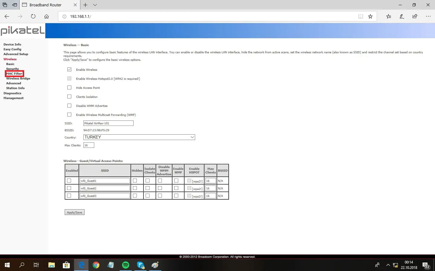
Task: Add notes with the pen icon
Action: [x=402, y=16]
